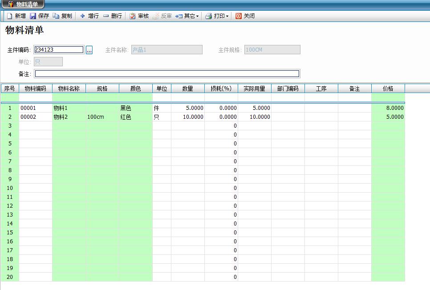Click the 红色 color cell

tap(136, 117)
